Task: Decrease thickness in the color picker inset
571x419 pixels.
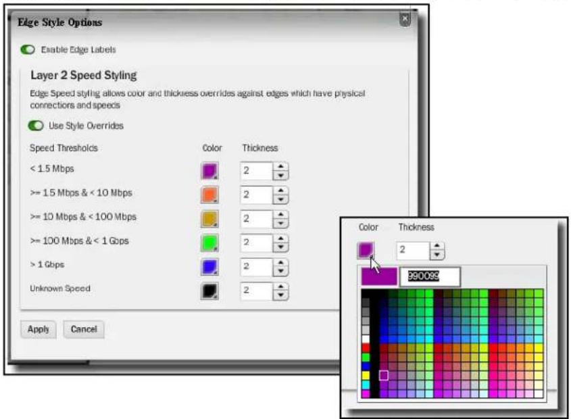Action: tap(437, 255)
